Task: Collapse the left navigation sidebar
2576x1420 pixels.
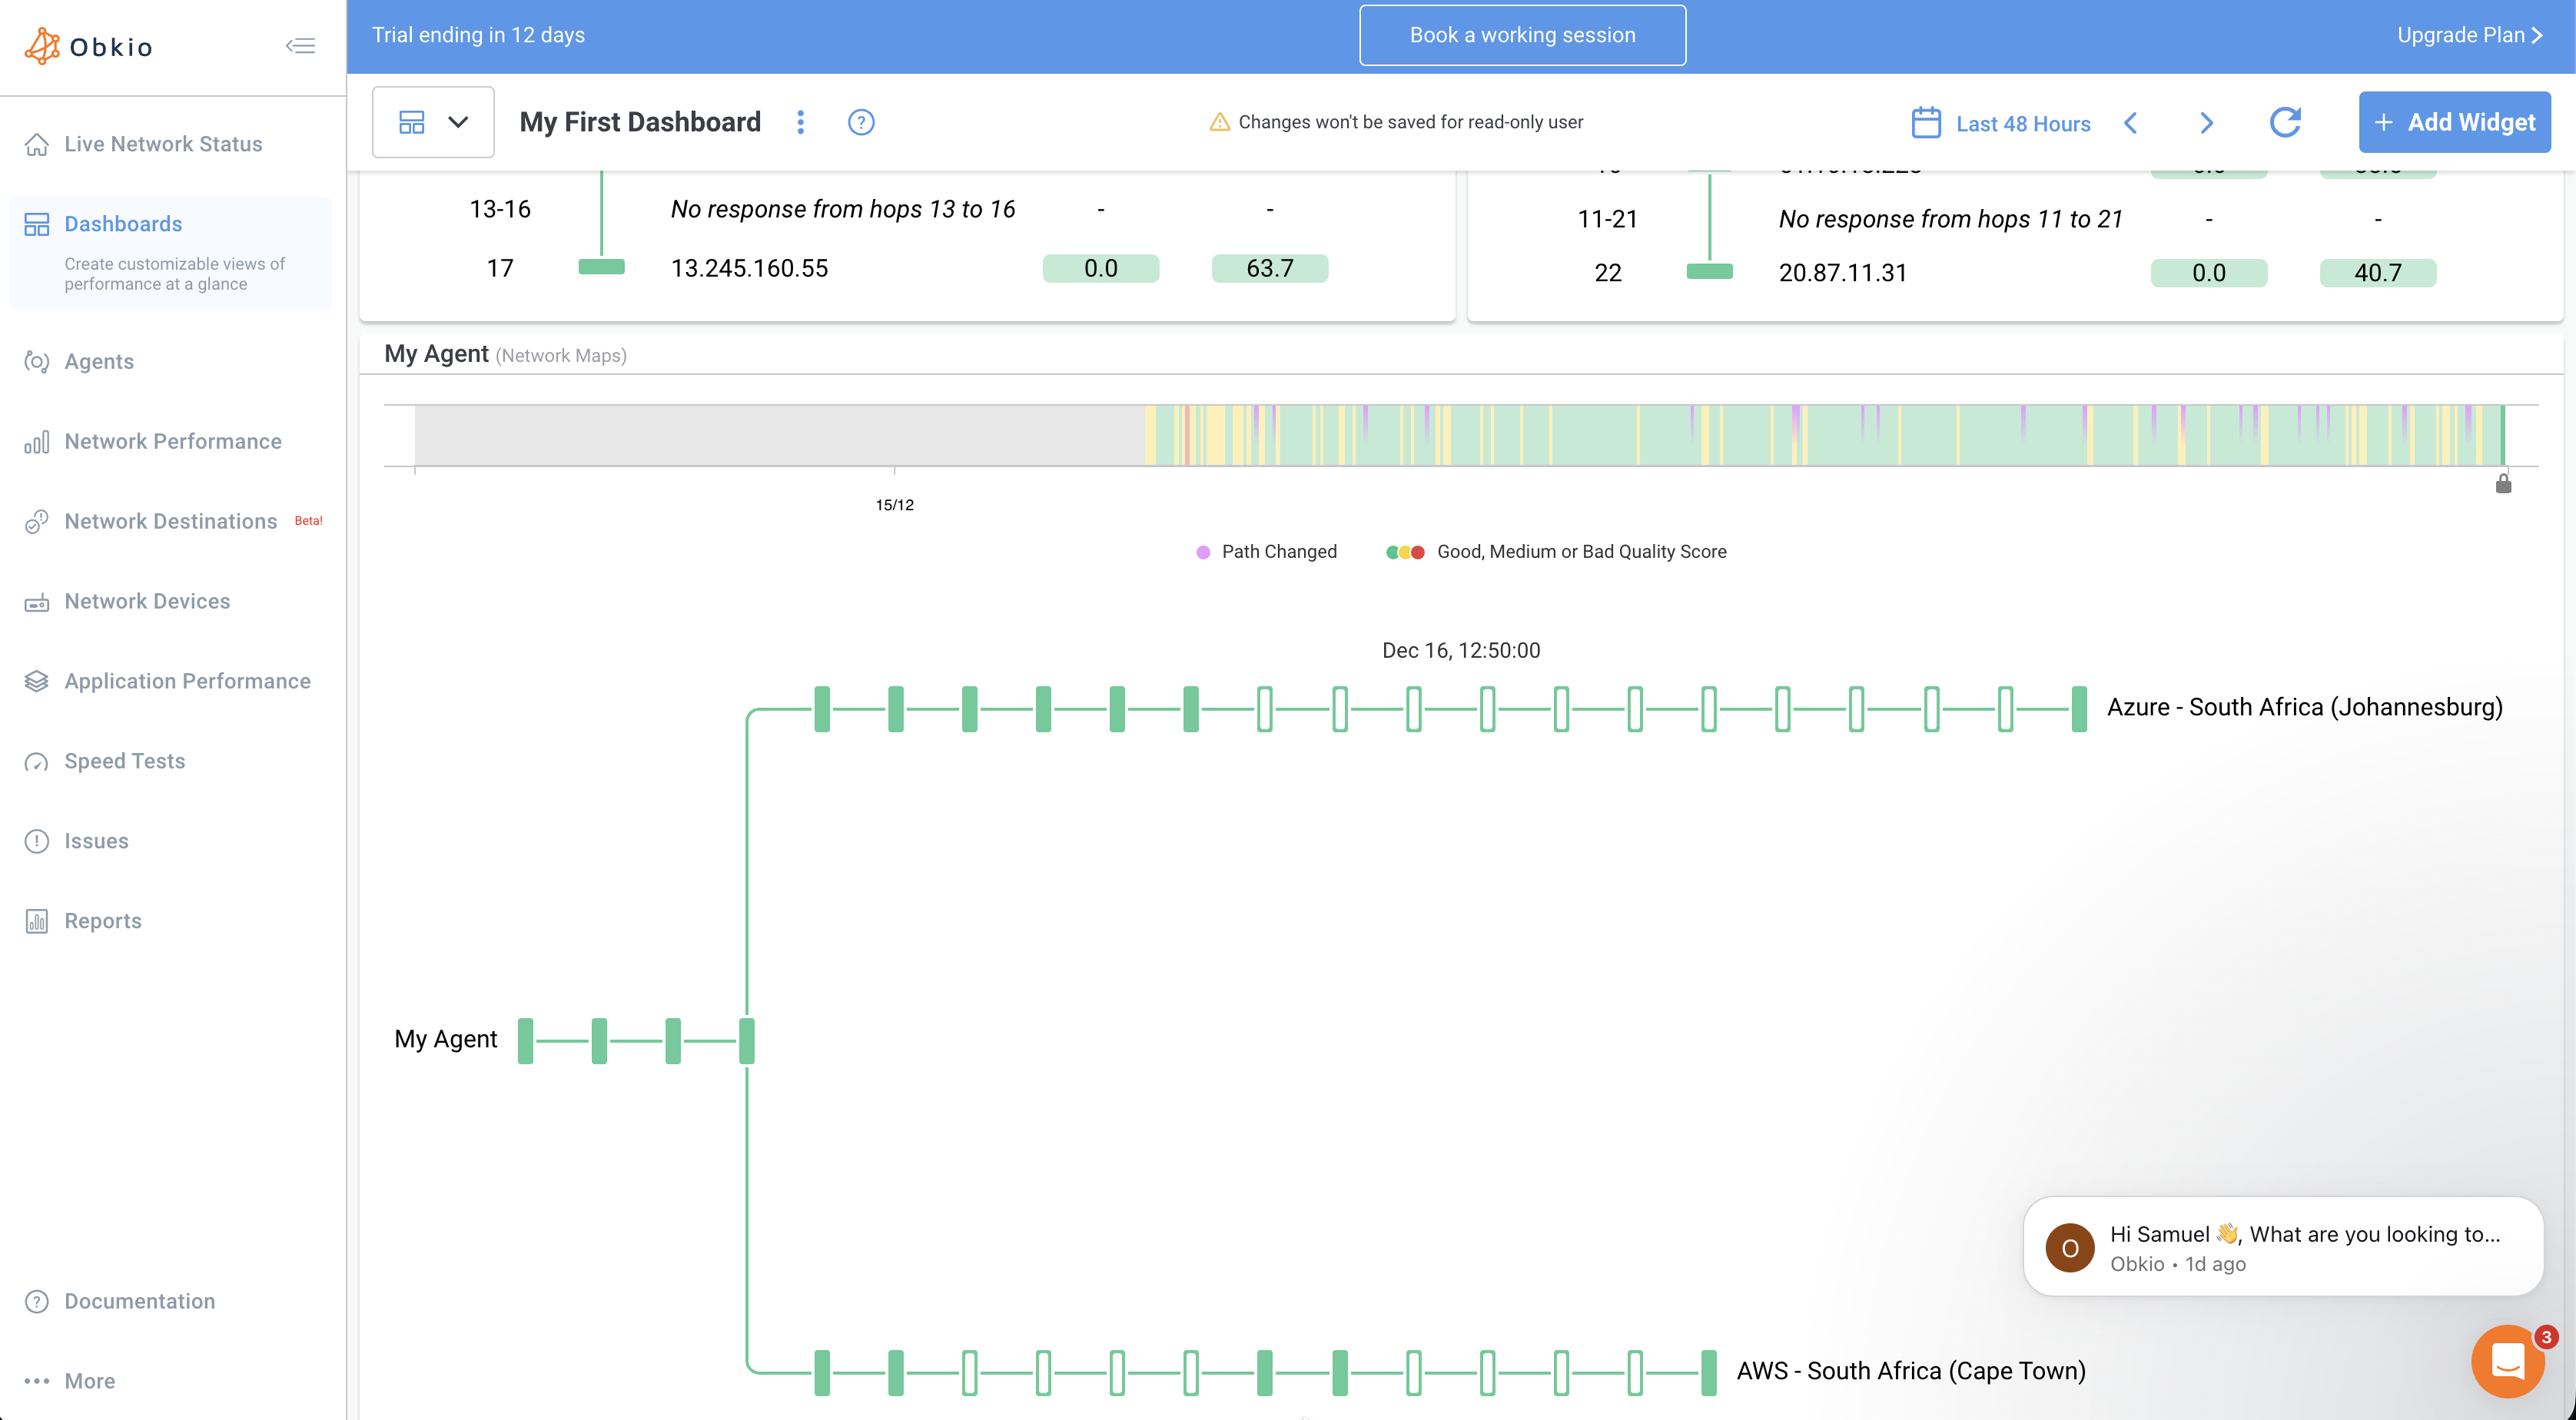Action: tap(300, 45)
